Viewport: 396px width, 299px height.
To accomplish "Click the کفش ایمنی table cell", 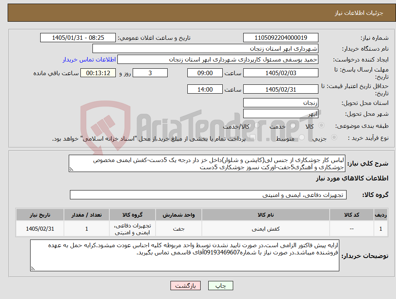I will click(x=265, y=229).
